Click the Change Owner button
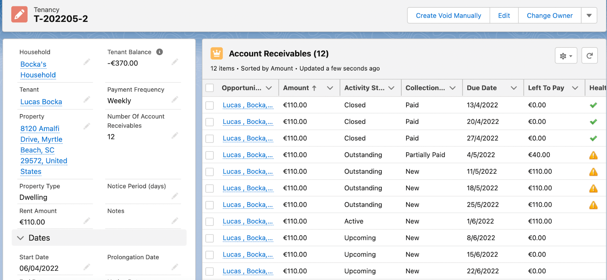This screenshot has height=280, width=607. (549, 16)
